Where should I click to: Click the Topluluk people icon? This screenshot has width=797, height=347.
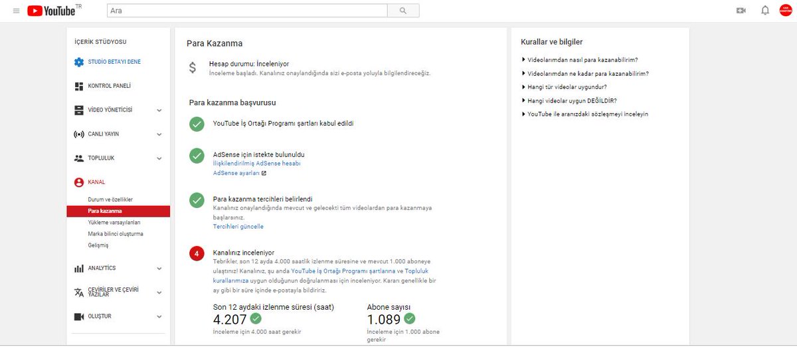coord(79,158)
